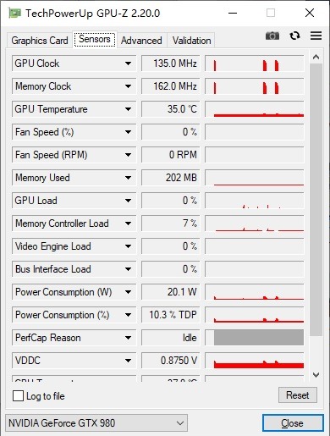Screen dimensions: 330x436
Task: Click the Close button at bottom
Action: click(x=293, y=423)
